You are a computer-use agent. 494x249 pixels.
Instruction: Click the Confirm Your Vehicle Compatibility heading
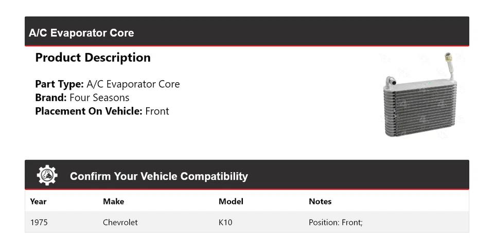coord(158,177)
